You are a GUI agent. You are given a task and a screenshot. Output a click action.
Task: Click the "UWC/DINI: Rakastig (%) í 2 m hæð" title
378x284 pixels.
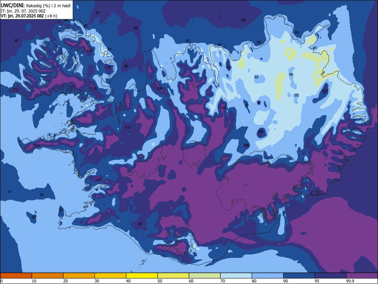tap(36, 6)
